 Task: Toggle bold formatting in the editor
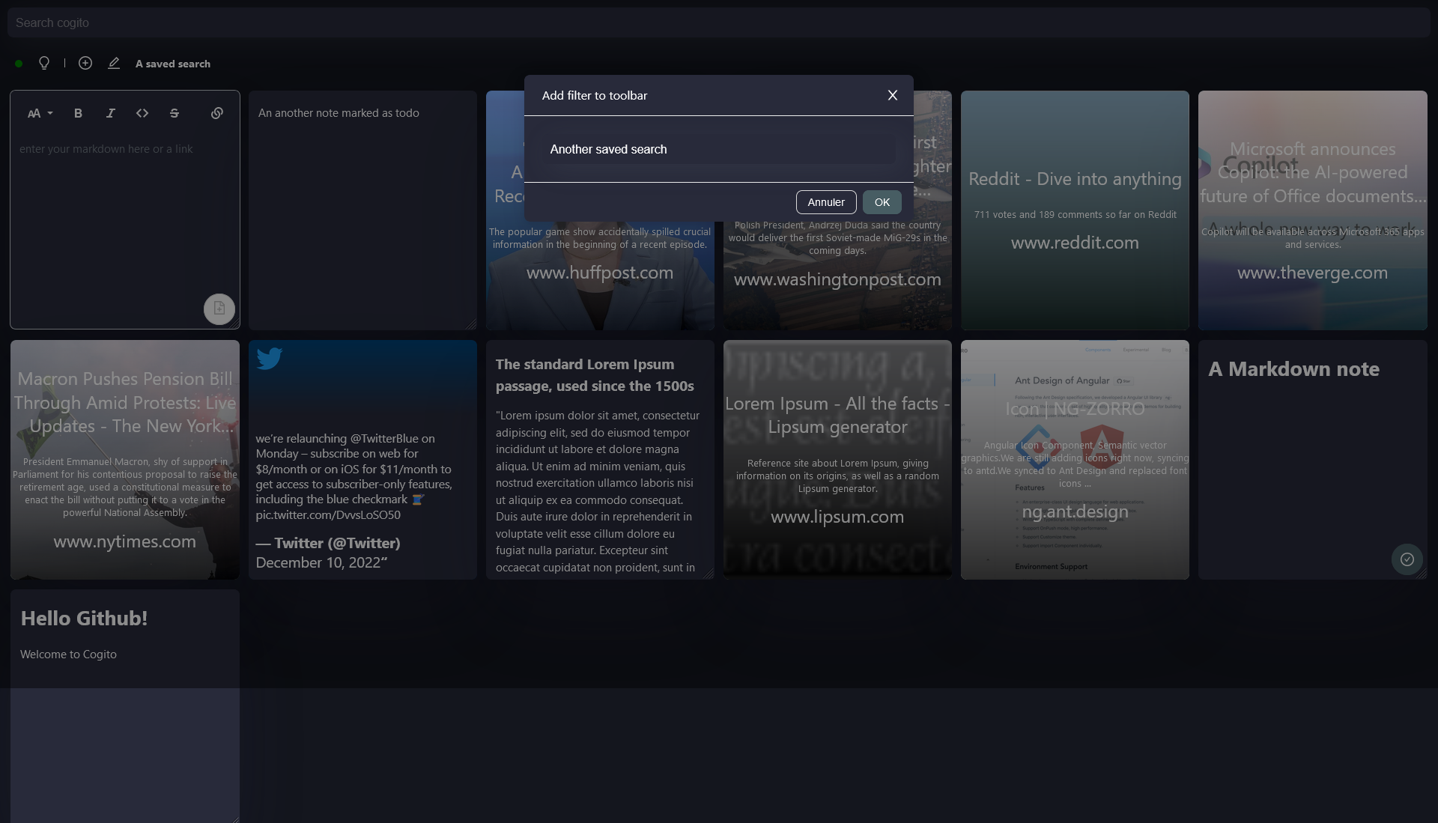click(x=78, y=113)
